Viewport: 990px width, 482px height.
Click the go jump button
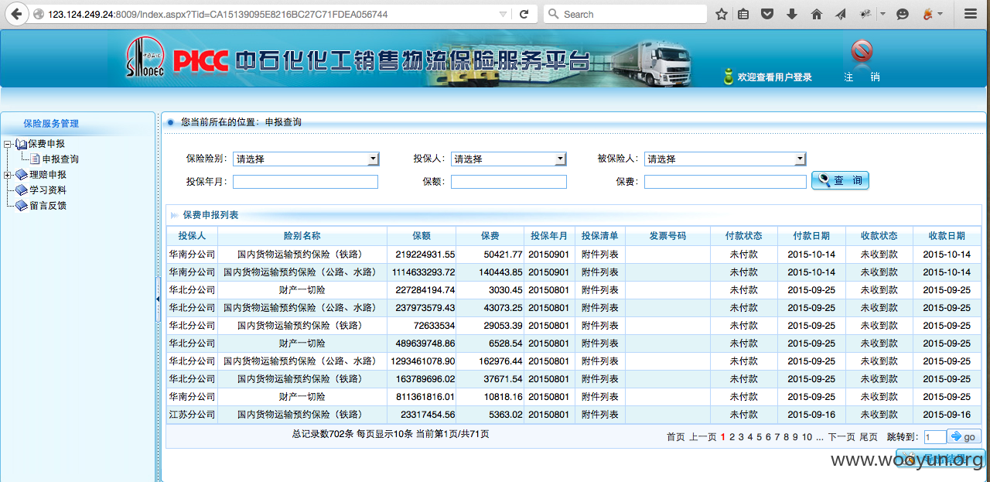[x=964, y=437]
